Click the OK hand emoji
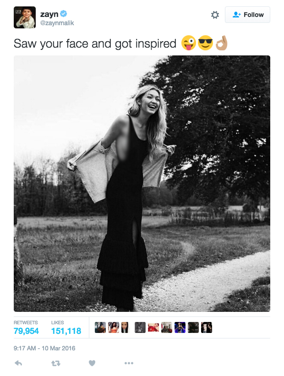The height and width of the screenshot is (376, 284). coord(221,44)
